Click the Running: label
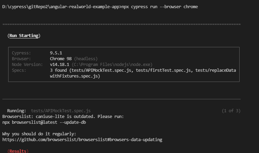This screenshot has width=259, height=153. coord(17,111)
